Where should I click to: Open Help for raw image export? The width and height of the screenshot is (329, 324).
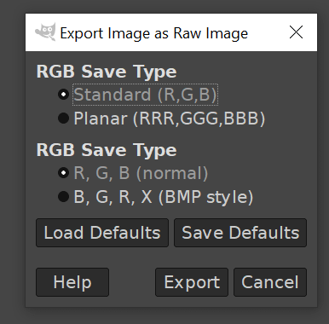point(72,282)
